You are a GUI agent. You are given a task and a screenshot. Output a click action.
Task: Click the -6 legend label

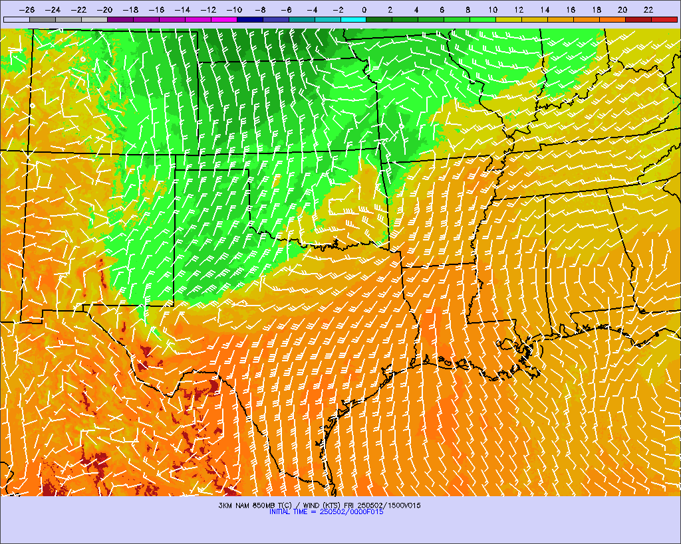point(286,10)
